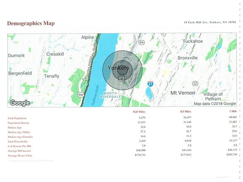Click the Hudson River label
Screen dimensions: 243x182
click(x=95, y=95)
